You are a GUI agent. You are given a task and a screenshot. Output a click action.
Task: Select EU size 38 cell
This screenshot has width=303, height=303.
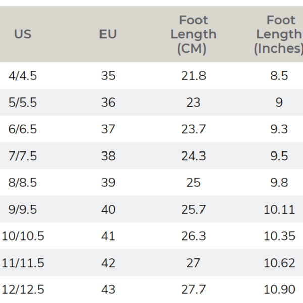(x=108, y=156)
